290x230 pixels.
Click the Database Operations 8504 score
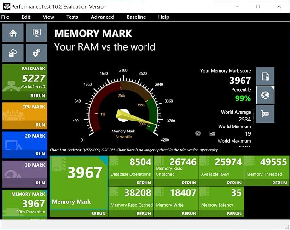click(x=140, y=162)
